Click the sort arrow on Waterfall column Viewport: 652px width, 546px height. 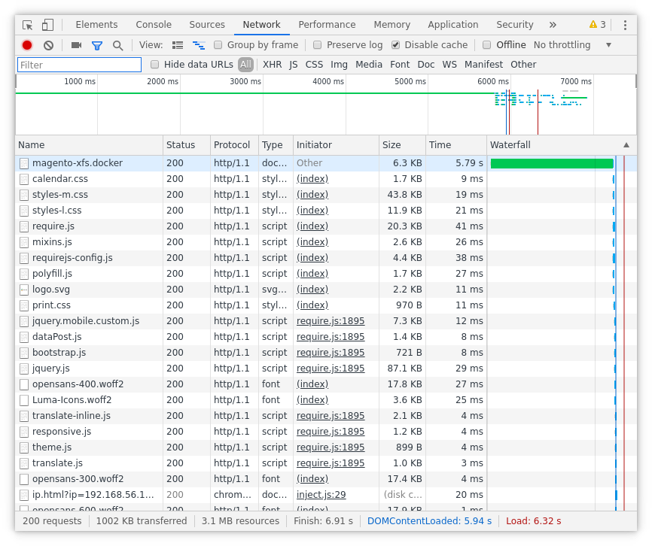point(626,144)
